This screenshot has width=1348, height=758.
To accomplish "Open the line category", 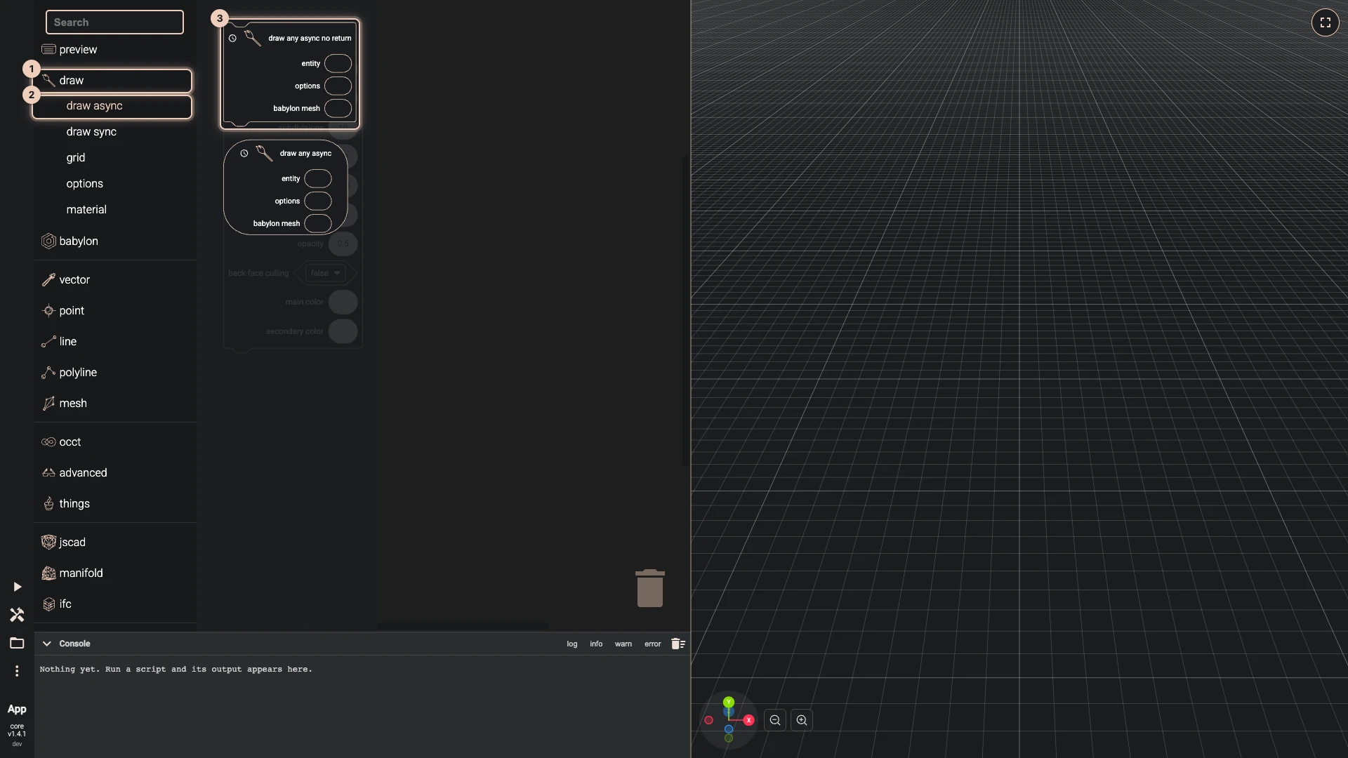I will [115, 342].
